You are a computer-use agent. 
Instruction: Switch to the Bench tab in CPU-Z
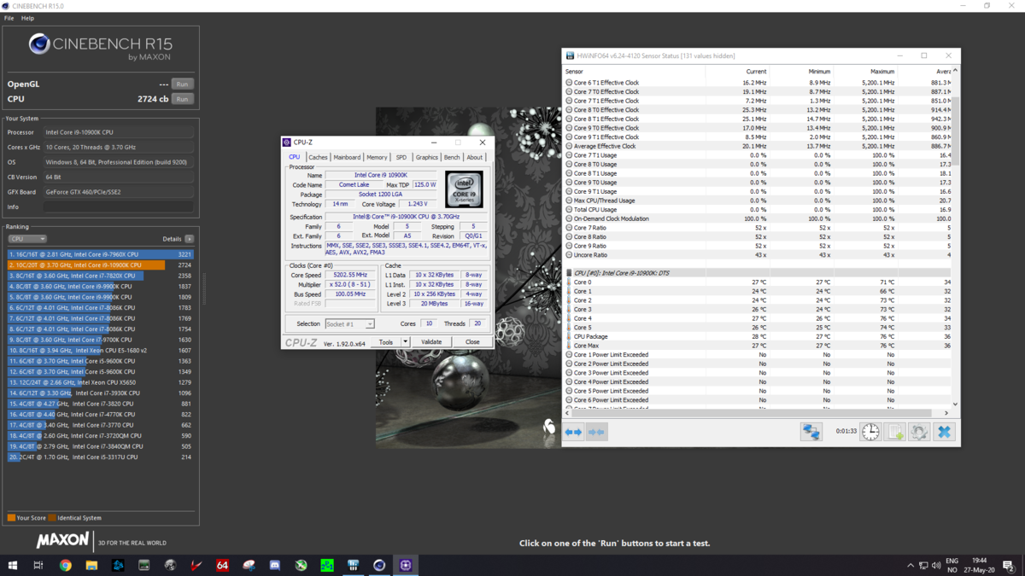point(452,157)
